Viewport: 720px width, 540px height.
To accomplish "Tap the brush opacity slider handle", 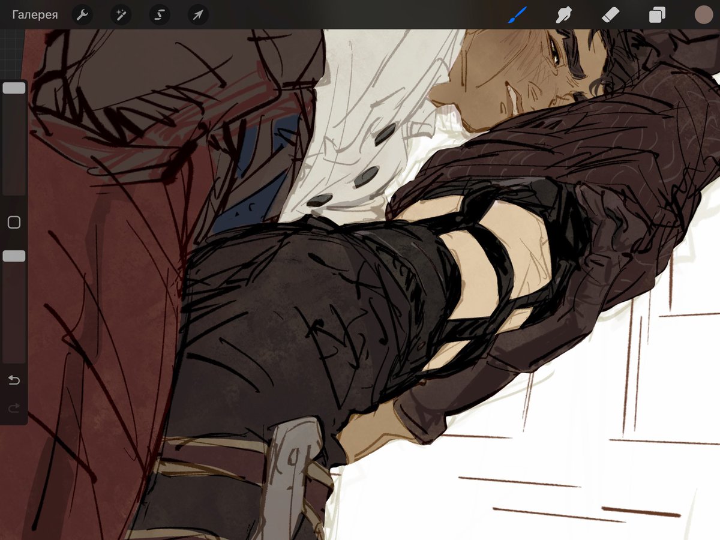I will [14, 256].
